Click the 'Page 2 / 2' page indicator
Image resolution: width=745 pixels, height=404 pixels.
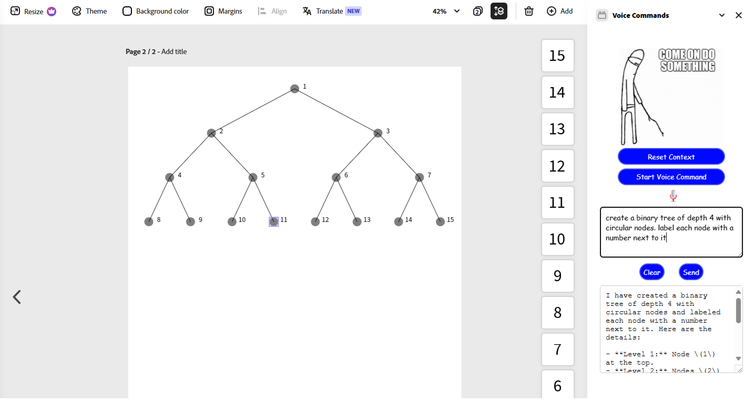141,51
